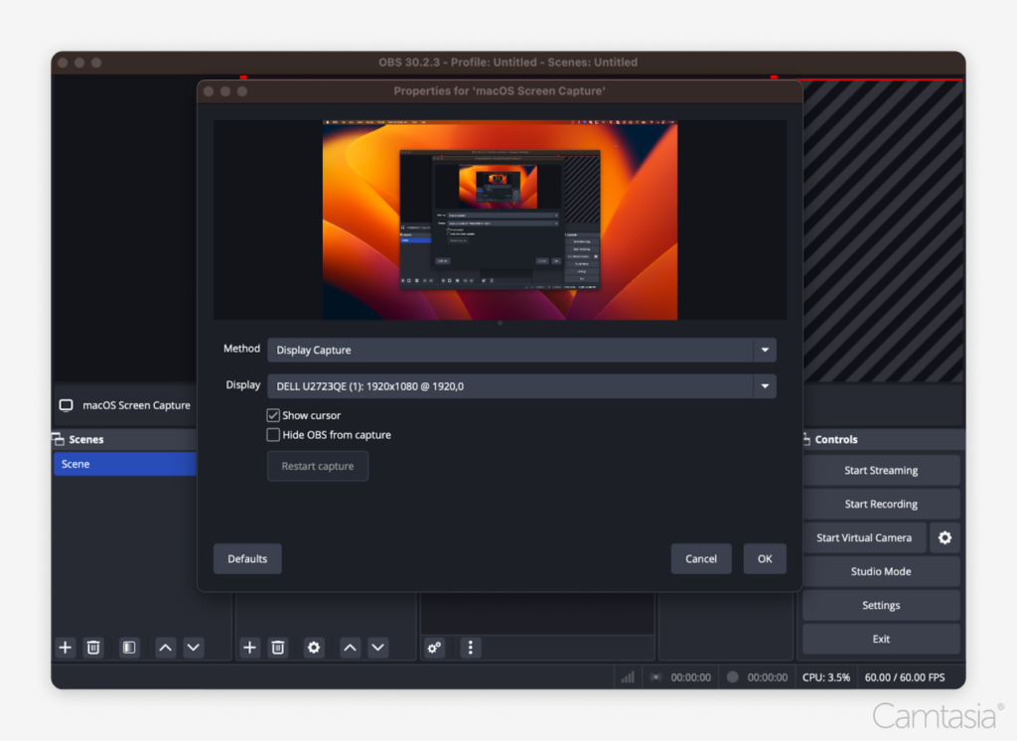Click the CPU: 3.5% status text

coord(826,676)
